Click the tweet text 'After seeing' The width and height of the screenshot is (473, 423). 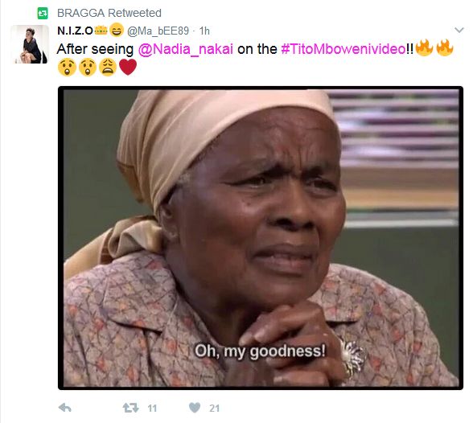pos(95,49)
